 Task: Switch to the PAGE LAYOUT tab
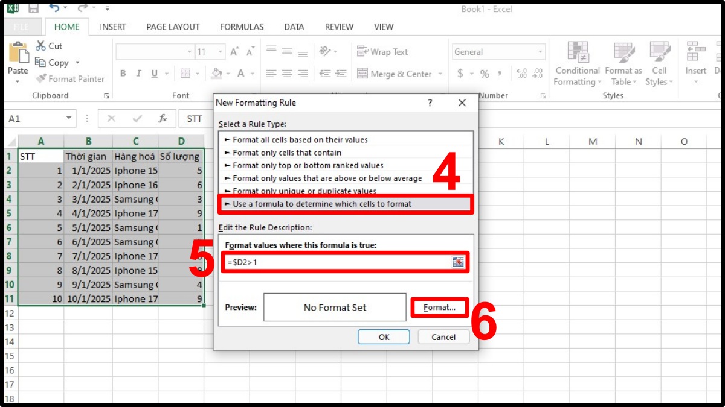(173, 27)
